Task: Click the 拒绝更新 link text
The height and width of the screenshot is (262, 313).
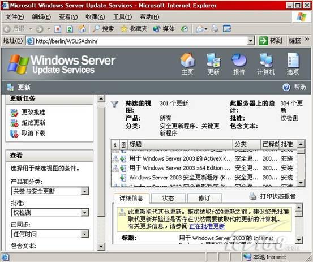Action: coord(33,123)
